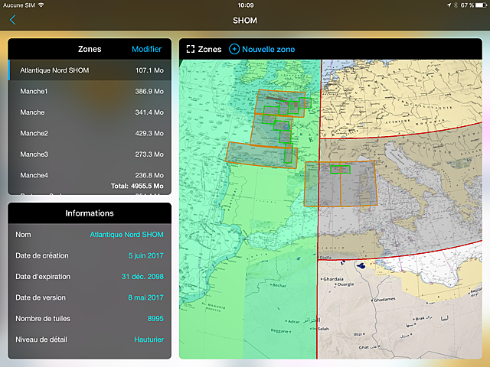Tap the Bluetooth status icon

(456, 5)
